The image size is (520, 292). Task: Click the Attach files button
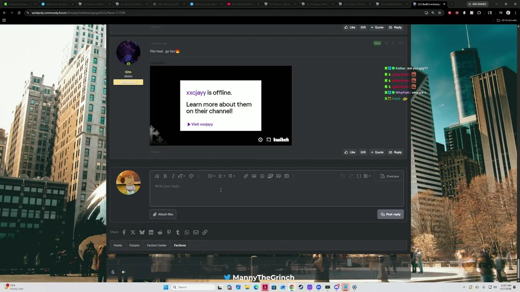pos(163,214)
